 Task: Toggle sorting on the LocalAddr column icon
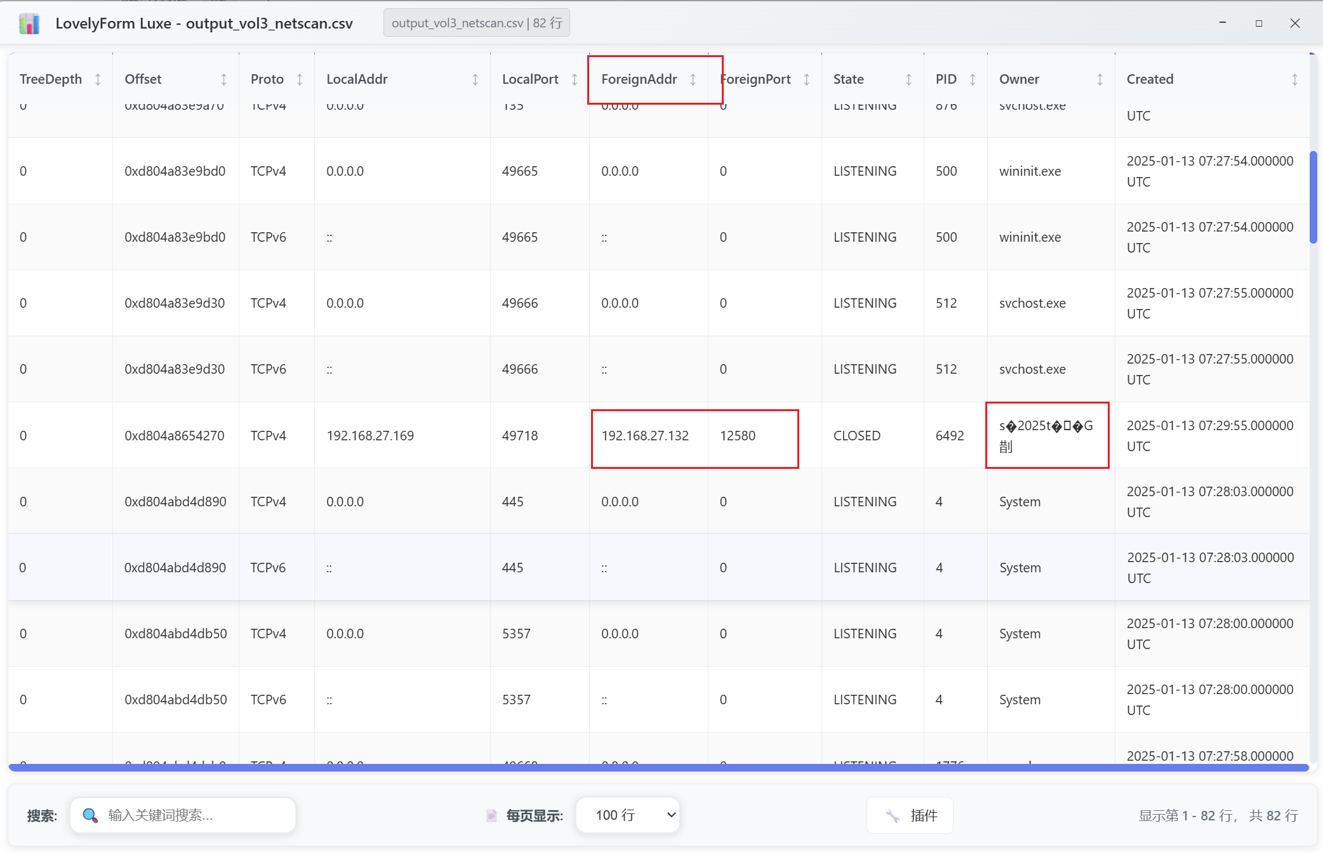475,79
